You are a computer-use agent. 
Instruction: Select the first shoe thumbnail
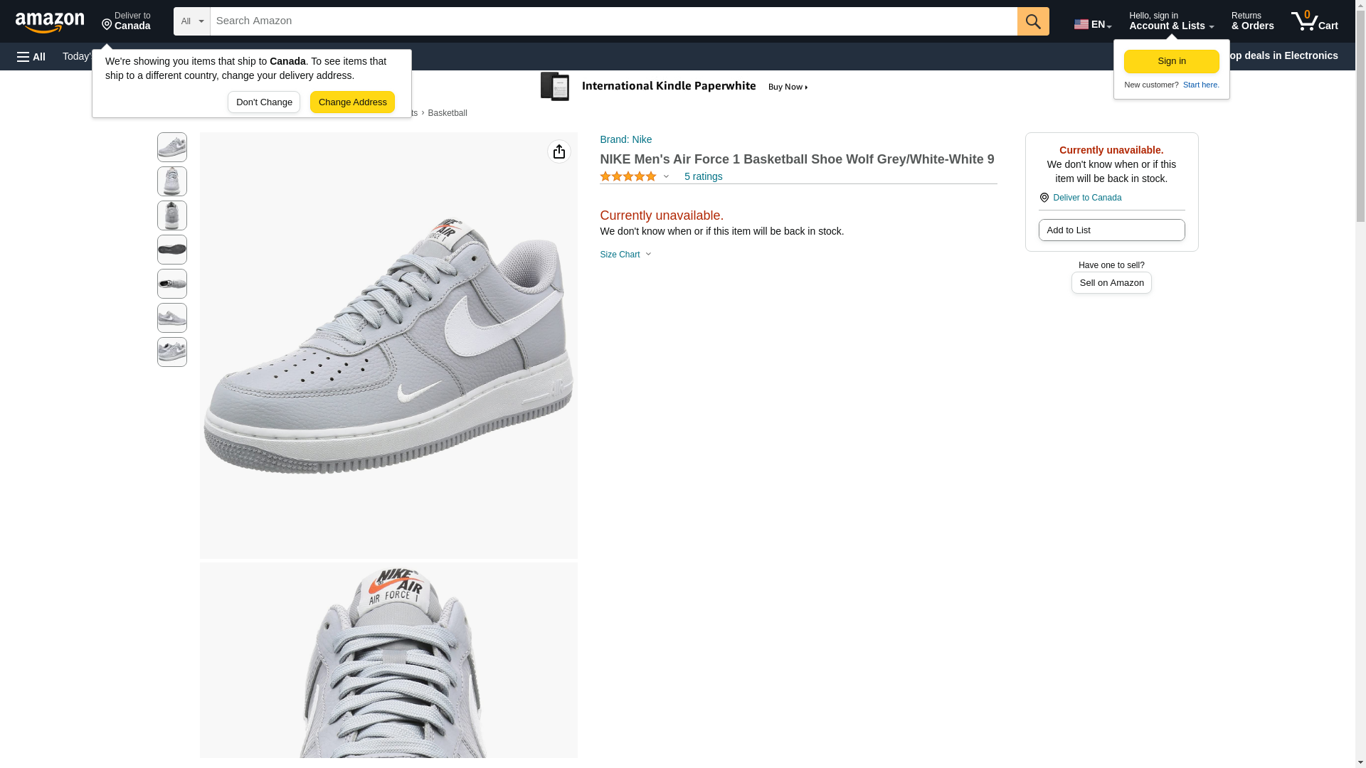172,147
